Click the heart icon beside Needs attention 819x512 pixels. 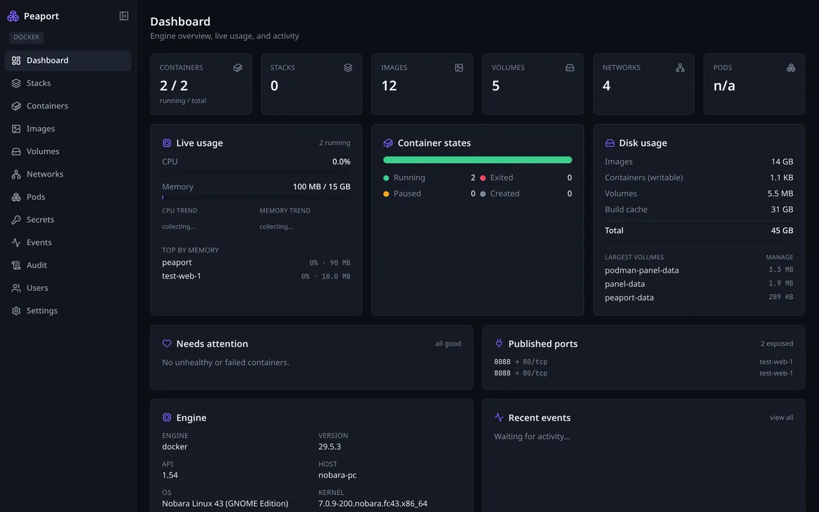pyautogui.click(x=167, y=344)
